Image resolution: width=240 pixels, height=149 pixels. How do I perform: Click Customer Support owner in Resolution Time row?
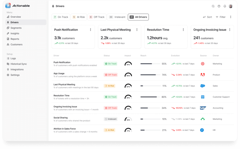221,97
